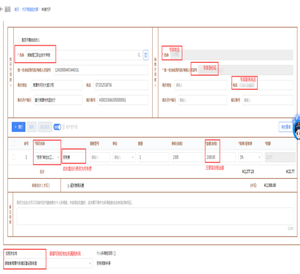Click the blue square icon beside the 名称 field
This screenshot has height=274, width=300.
coord(146,55)
